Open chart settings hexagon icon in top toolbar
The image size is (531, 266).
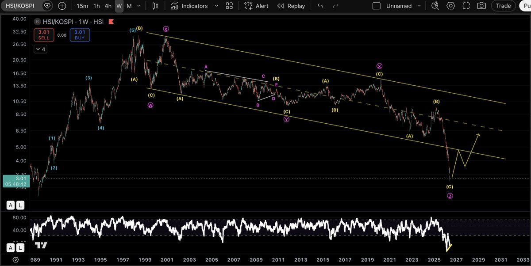tap(451, 6)
